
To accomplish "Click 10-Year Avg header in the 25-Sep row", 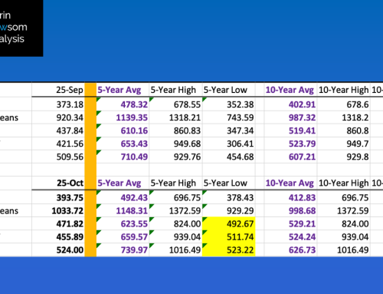I will [x=290, y=90].
